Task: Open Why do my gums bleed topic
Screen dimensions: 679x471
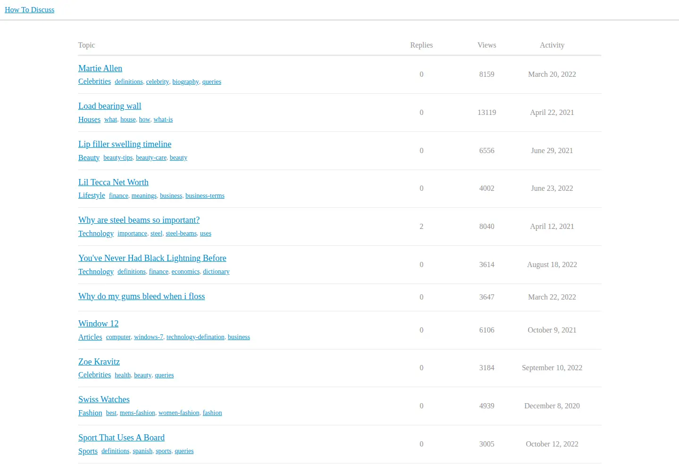Action: point(141,296)
